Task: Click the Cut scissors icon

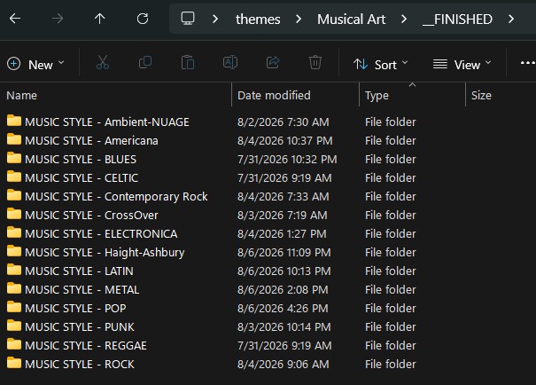Action: pos(103,63)
